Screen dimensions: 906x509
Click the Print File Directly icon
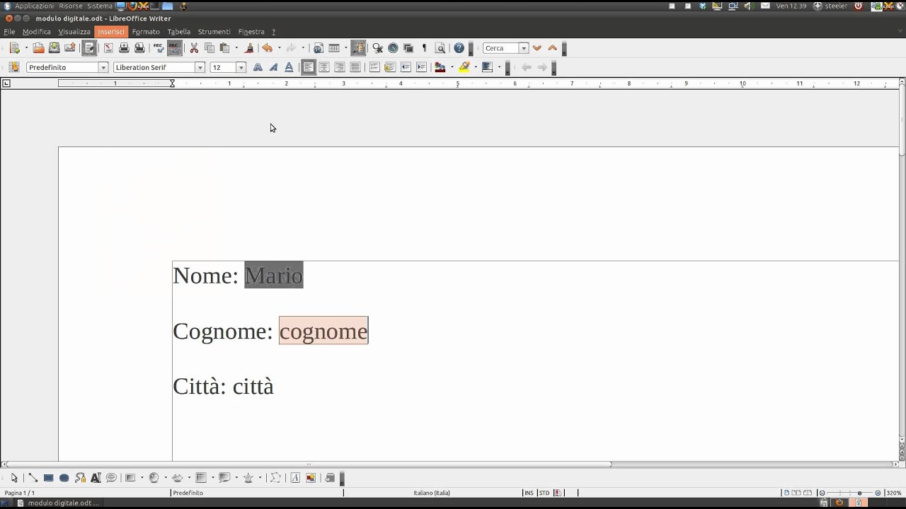tap(124, 48)
